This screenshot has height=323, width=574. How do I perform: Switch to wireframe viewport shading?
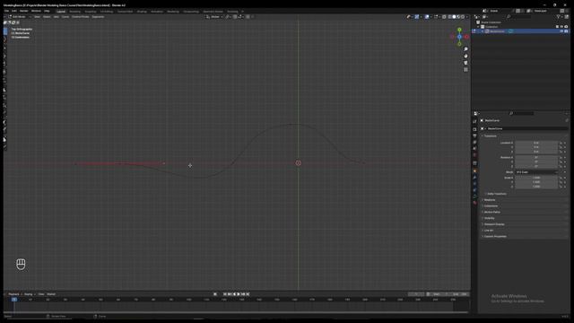[450, 17]
